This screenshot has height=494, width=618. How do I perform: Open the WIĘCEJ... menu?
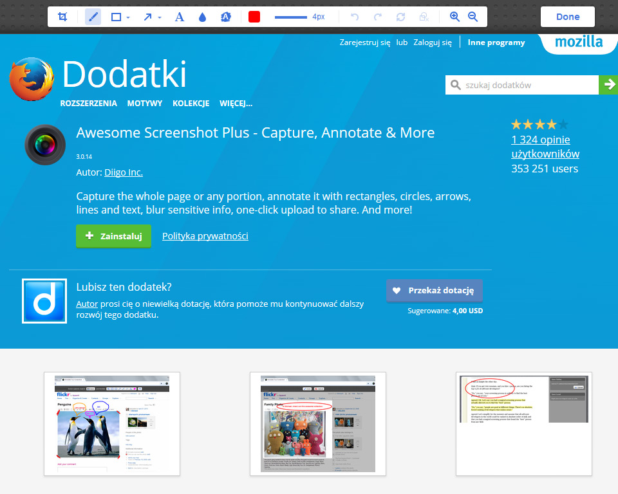[236, 103]
